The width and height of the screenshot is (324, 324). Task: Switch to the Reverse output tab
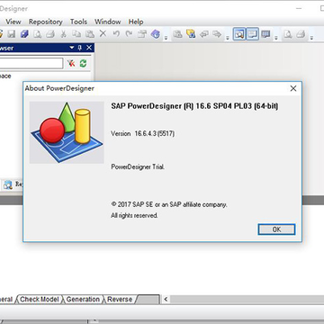[x=120, y=299]
